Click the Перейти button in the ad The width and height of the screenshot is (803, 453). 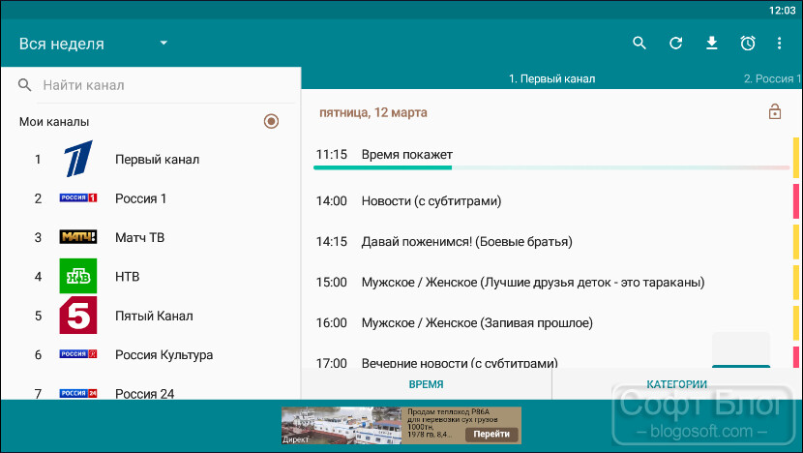click(x=491, y=434)
